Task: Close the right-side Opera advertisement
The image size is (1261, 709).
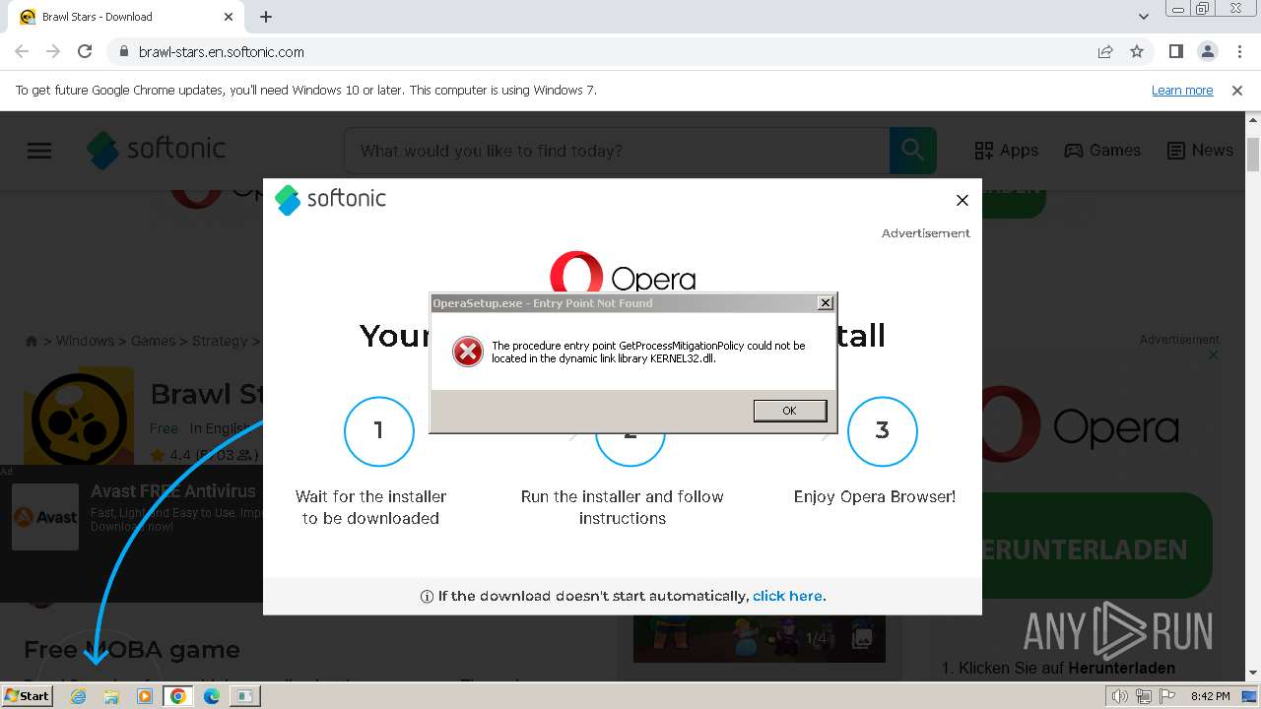Action: pos(1213,355)
